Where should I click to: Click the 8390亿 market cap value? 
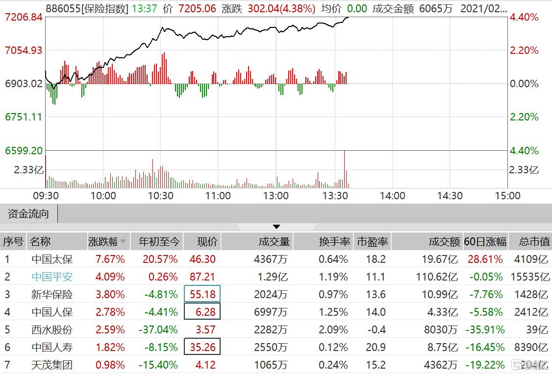[x=531, y=347]
